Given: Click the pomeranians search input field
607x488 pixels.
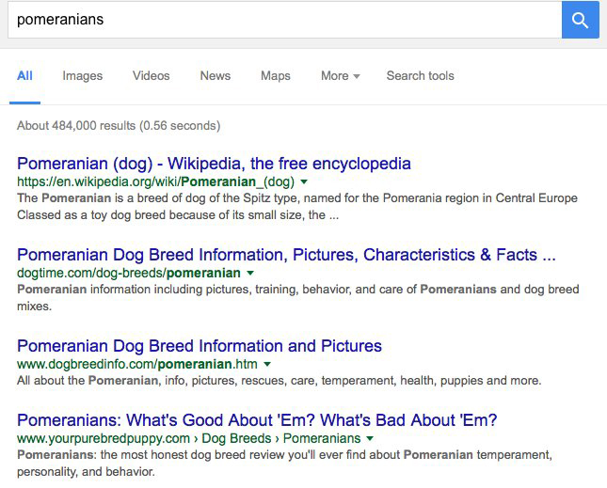Looking at the screenshot, I should point(285,20).
